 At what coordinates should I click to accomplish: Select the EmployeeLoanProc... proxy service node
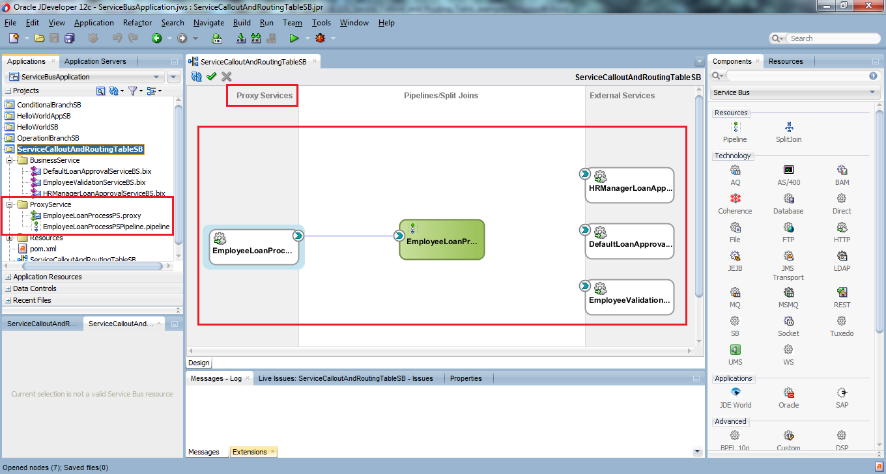pyautogui.click(x=254, y=247)
